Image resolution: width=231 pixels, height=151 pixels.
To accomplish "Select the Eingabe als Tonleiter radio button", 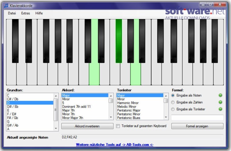I will 173,109.
